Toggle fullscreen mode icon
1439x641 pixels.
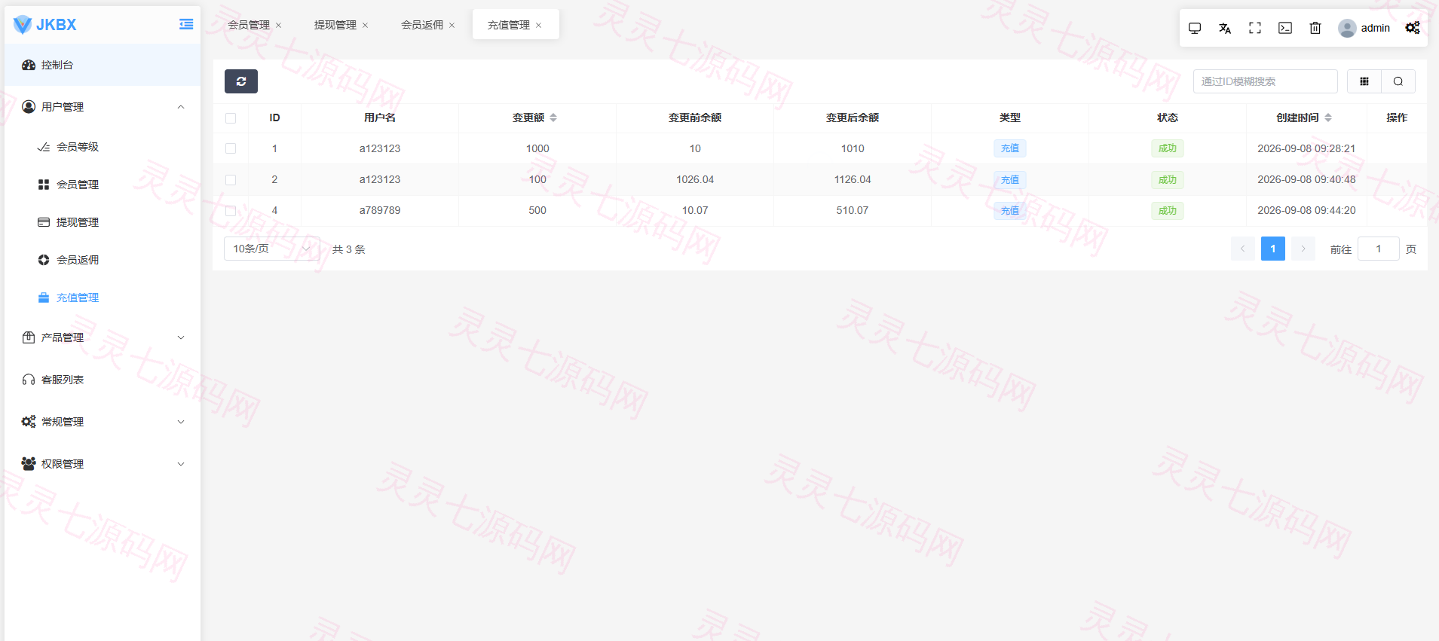click(x=1255, y=28)
